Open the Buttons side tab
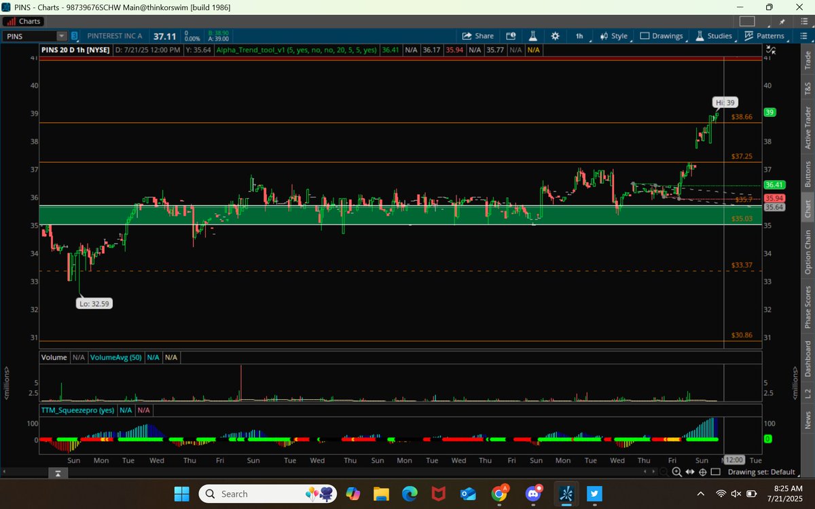 coord(808,174)
